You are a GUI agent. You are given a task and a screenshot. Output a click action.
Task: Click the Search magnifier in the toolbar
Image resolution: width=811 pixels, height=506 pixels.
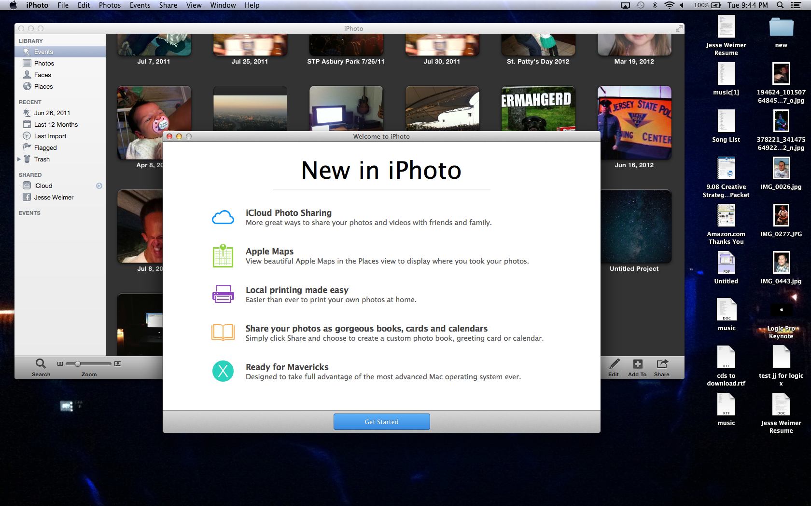41,364
